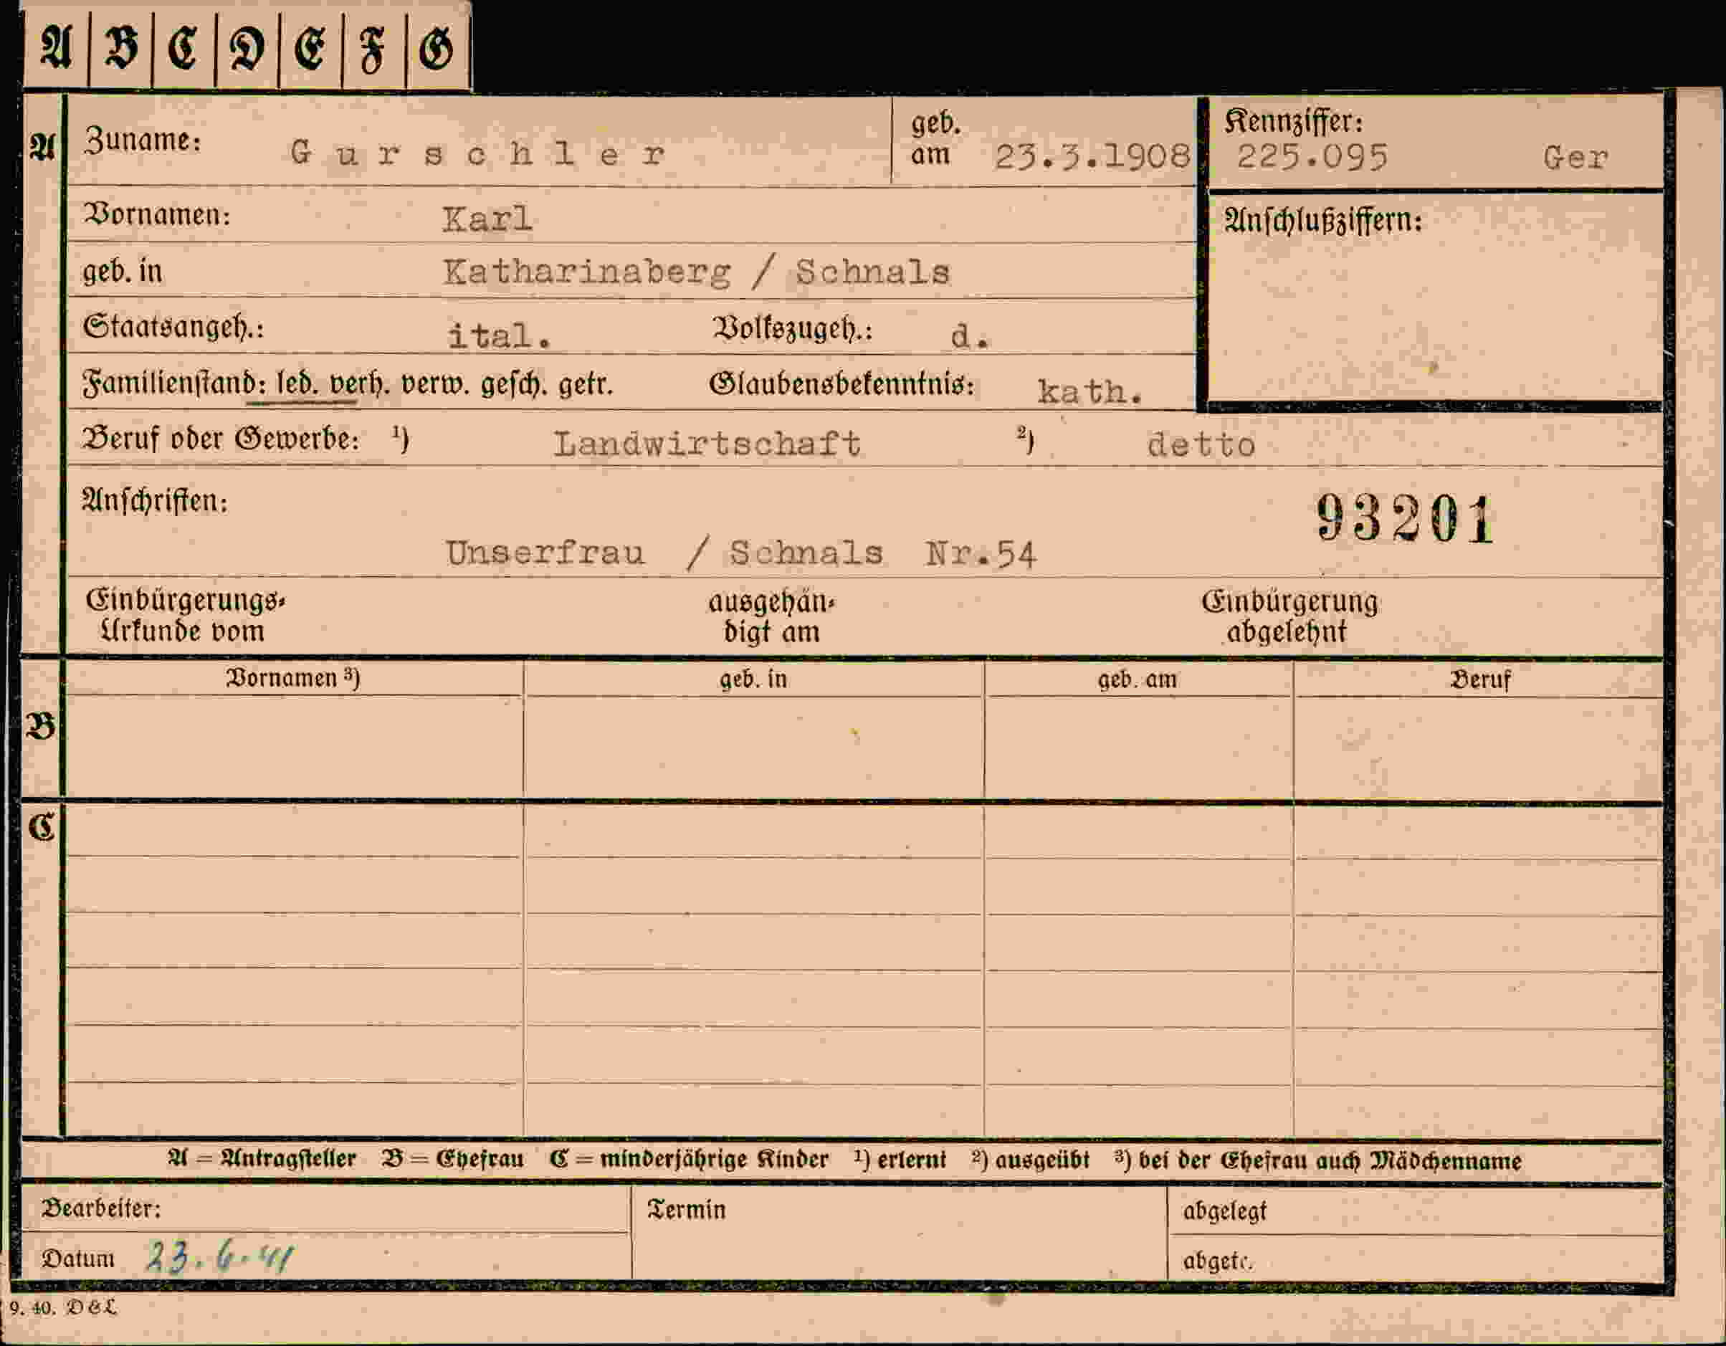Click the 'geb. am' column header
The image size is (1726, 1346).
click(1138, 679)
